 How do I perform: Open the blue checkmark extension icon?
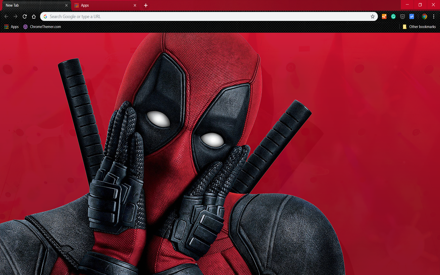412,16
